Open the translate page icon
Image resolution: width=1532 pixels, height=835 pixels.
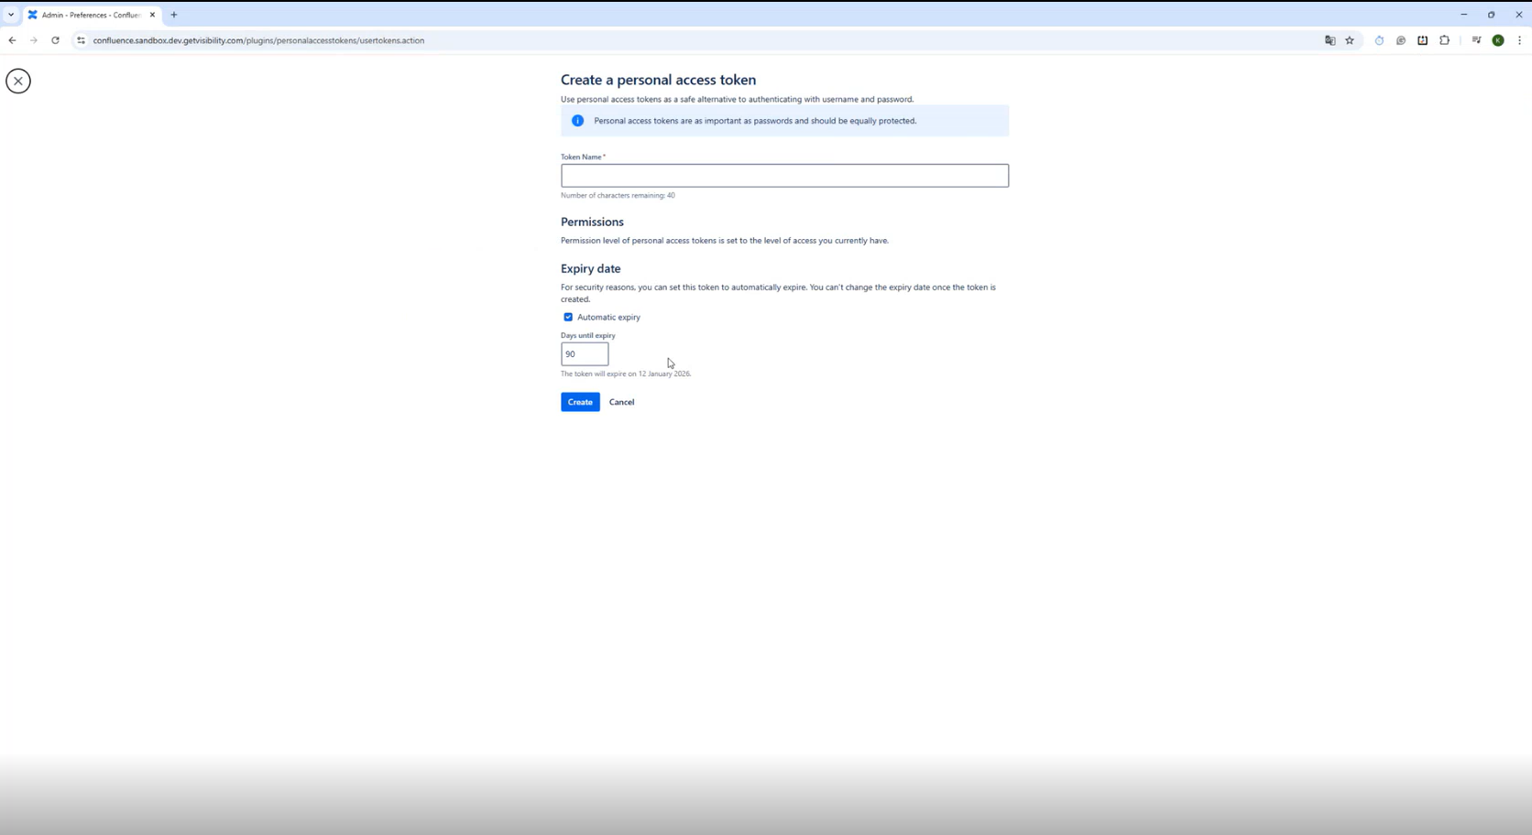(x=1330, y=40)
